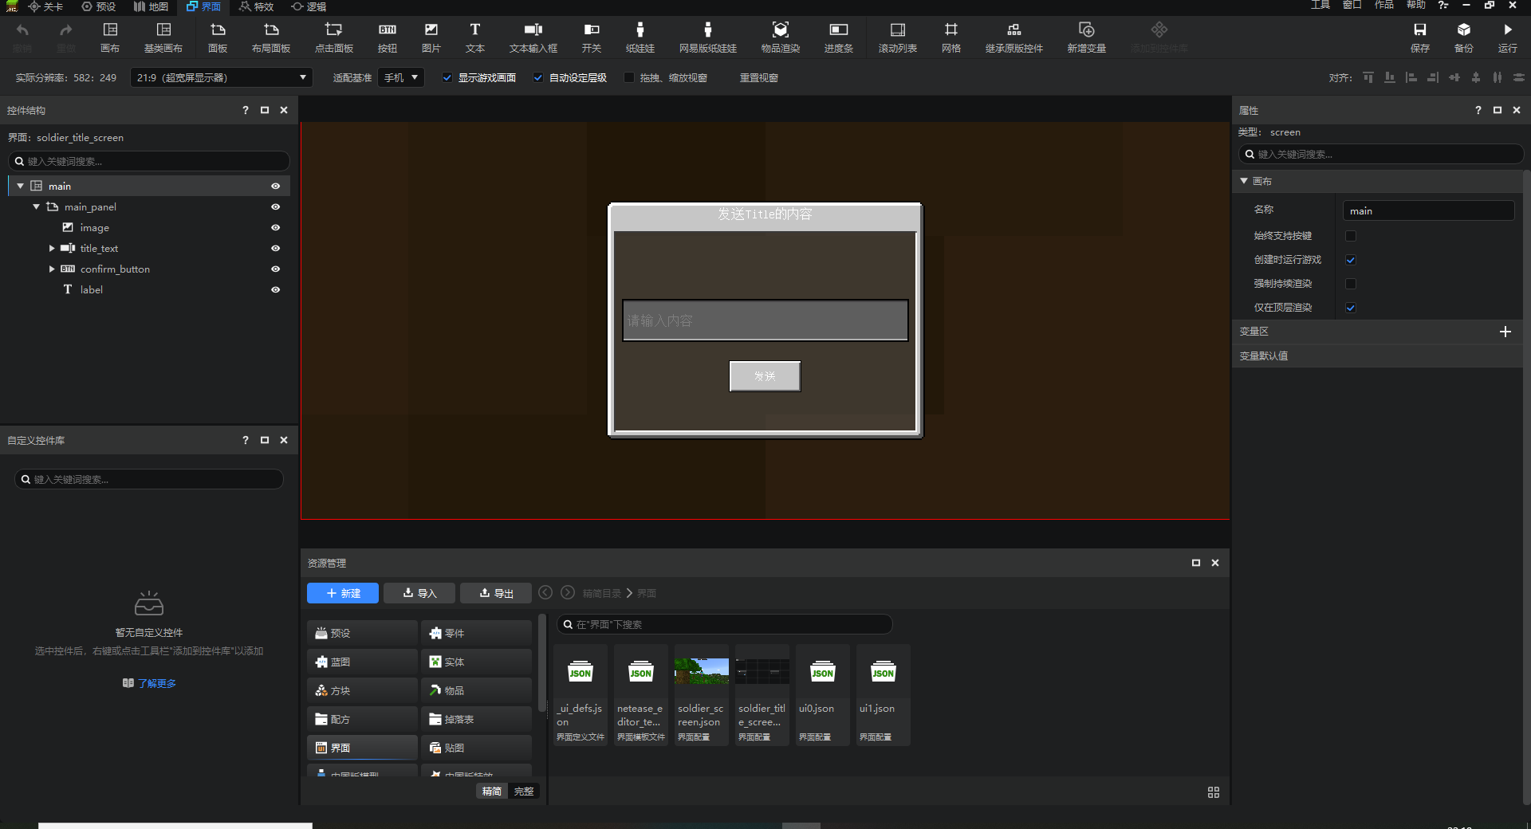
Task: Click the 名称 field containing main
Action: (x=1427, y=211)
